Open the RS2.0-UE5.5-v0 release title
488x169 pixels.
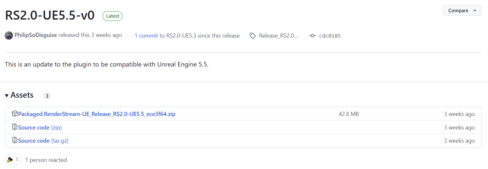click(x=50, y=15)
